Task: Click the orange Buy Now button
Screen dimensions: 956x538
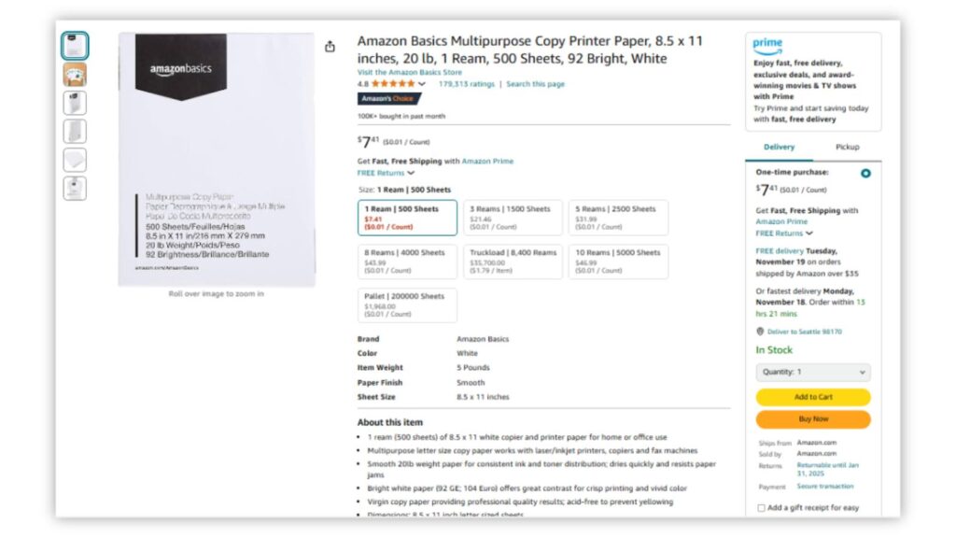Action: pyautogui.click(x=812, y=419)
